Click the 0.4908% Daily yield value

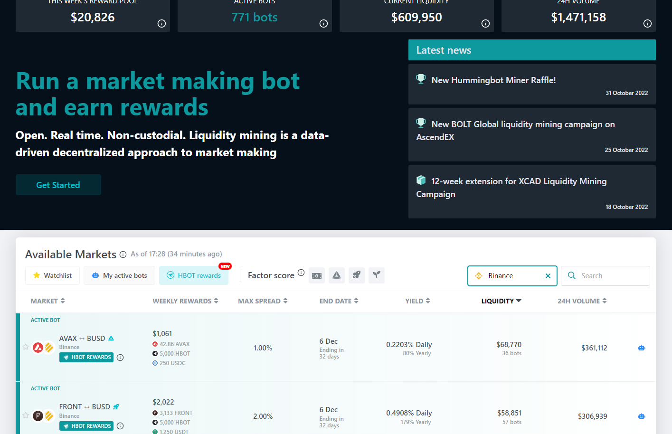(409, 413)
